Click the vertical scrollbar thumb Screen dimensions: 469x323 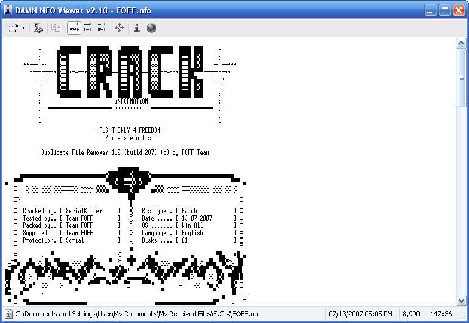(x=461, y=77)
